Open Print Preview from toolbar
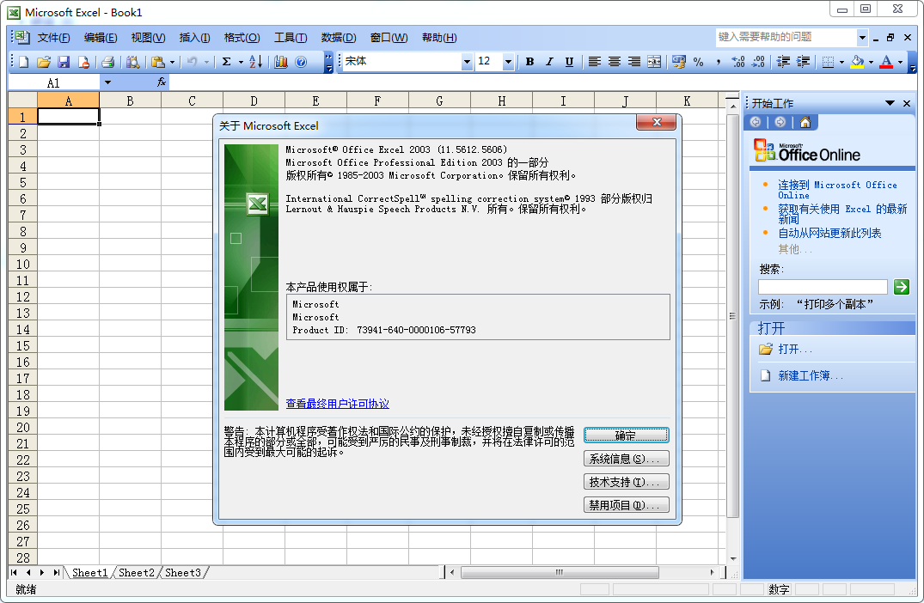Viewport: 924px width, 603px height. 132,62
